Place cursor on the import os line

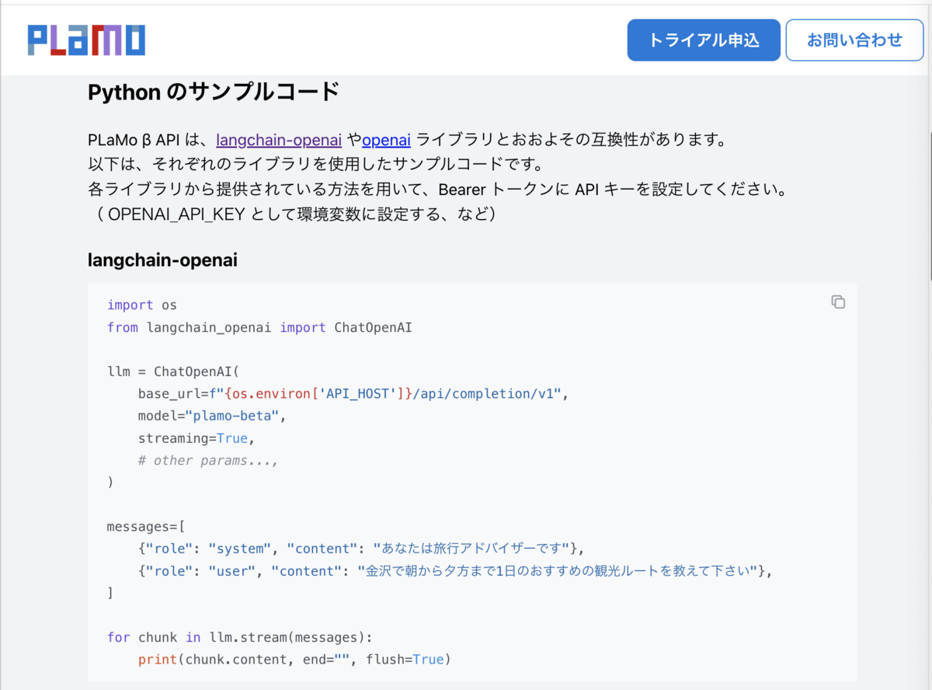click(x=142, y=305)
